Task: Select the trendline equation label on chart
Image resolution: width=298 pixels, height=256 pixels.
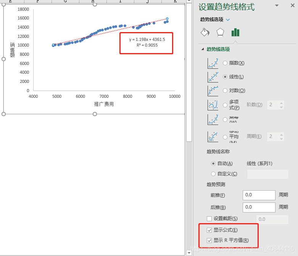Action: (x=147, y=39)
